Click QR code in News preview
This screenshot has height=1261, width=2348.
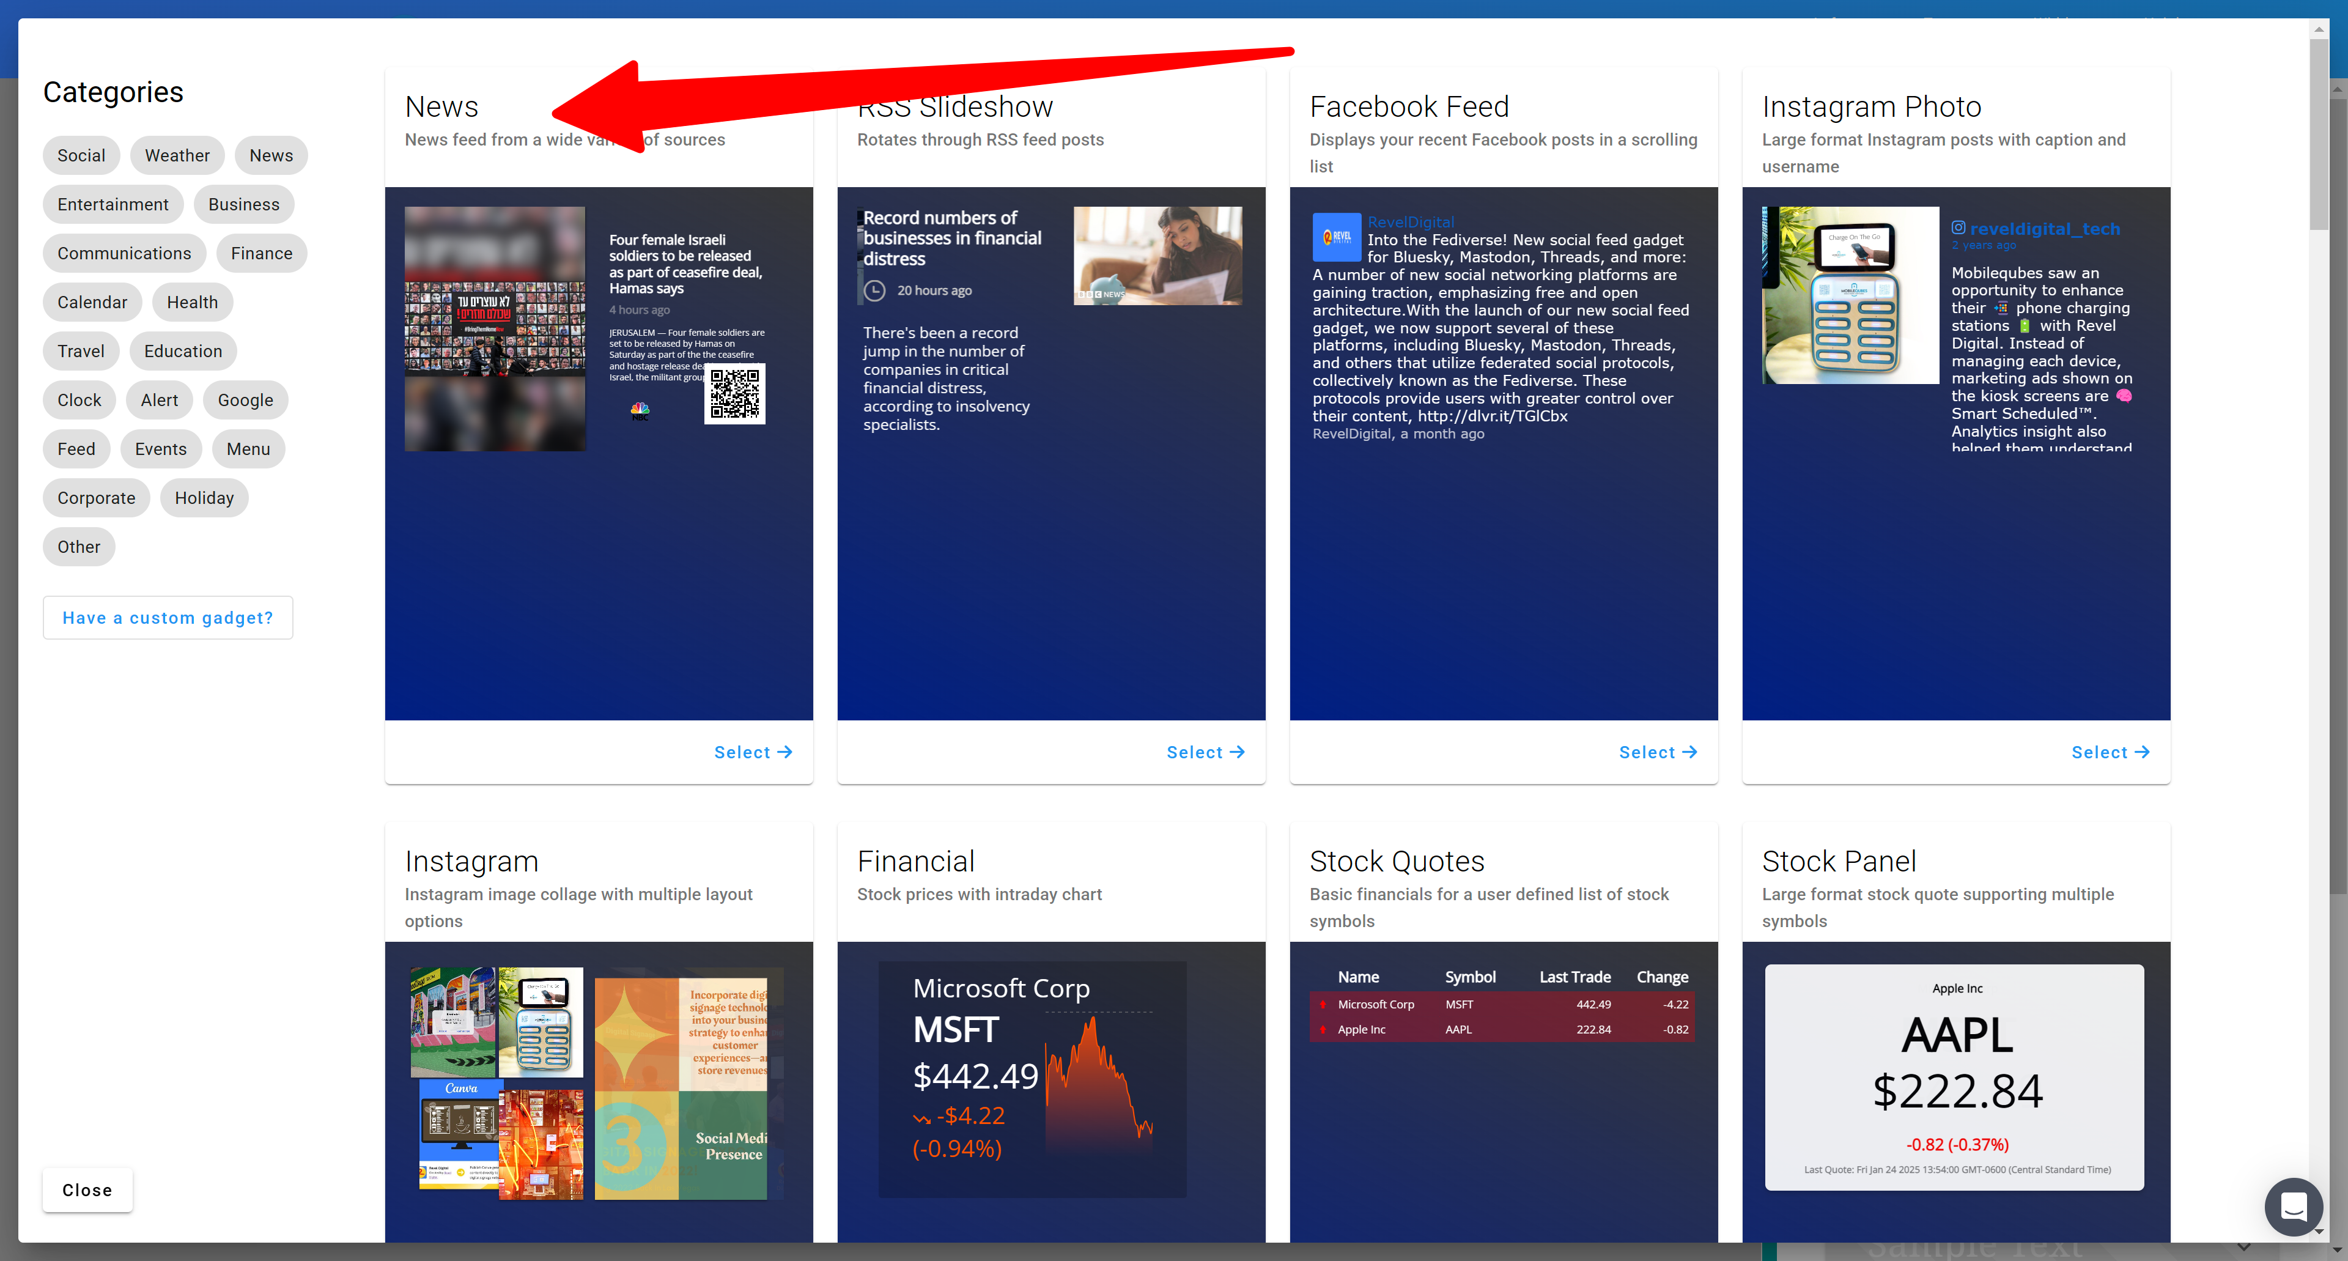point(734,393)
